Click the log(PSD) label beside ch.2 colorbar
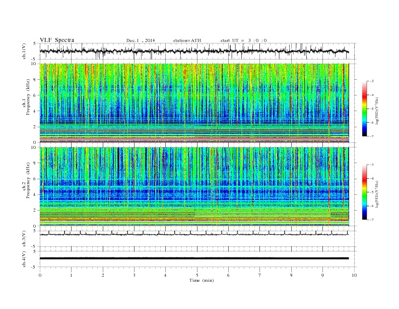This screenshot has height=309, width=399. [377, 194]
